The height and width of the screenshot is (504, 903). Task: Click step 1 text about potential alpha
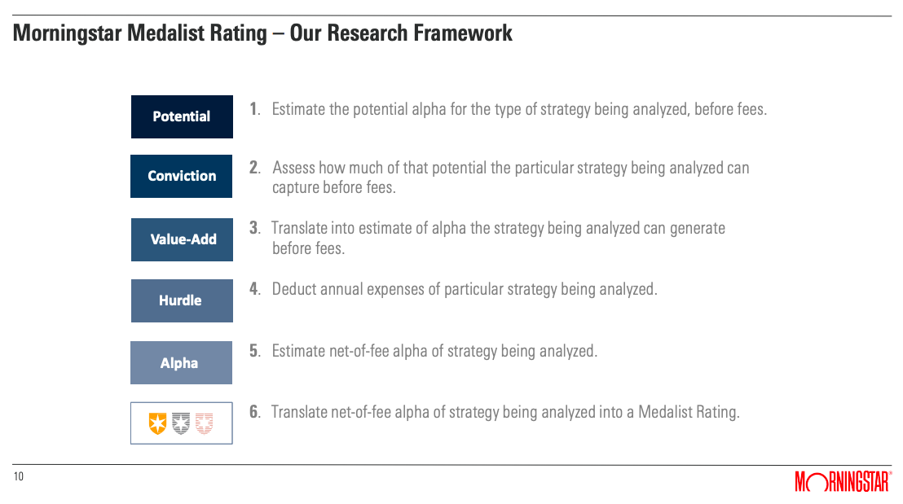(x=519, y=109)
